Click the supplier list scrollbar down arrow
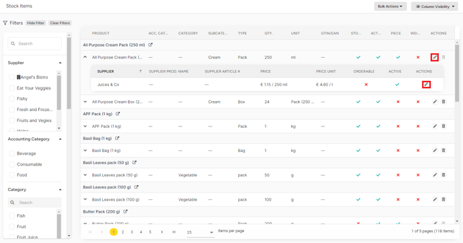This screenshot has height=243, width=463. pyautogui.click(x=59, y=128)
